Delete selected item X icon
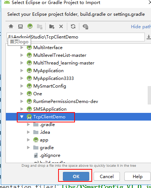This screenshot has height=188, width=151. point(61,26)
